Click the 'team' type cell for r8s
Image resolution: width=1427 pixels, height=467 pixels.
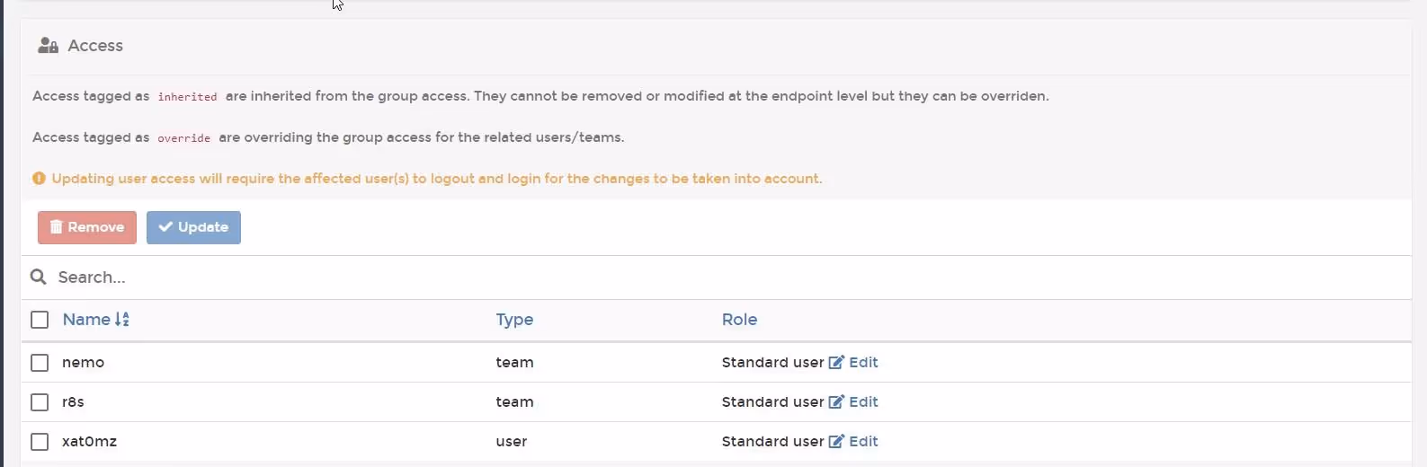click(x=514, y=402)
